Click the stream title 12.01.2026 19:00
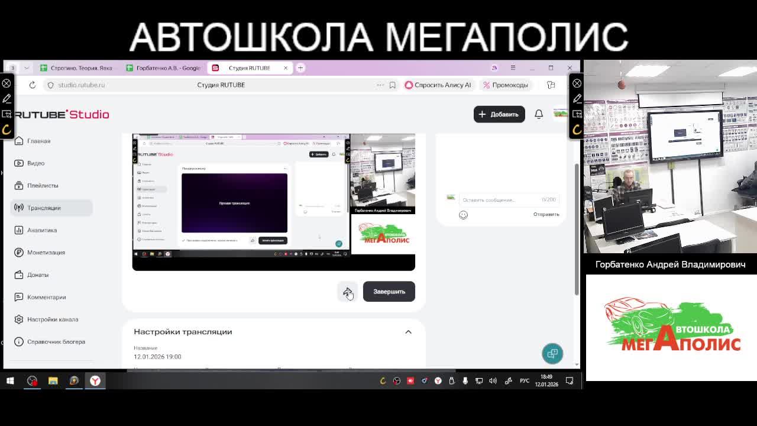The width and height of the screenshot is (757, 426). coord(157,357)
